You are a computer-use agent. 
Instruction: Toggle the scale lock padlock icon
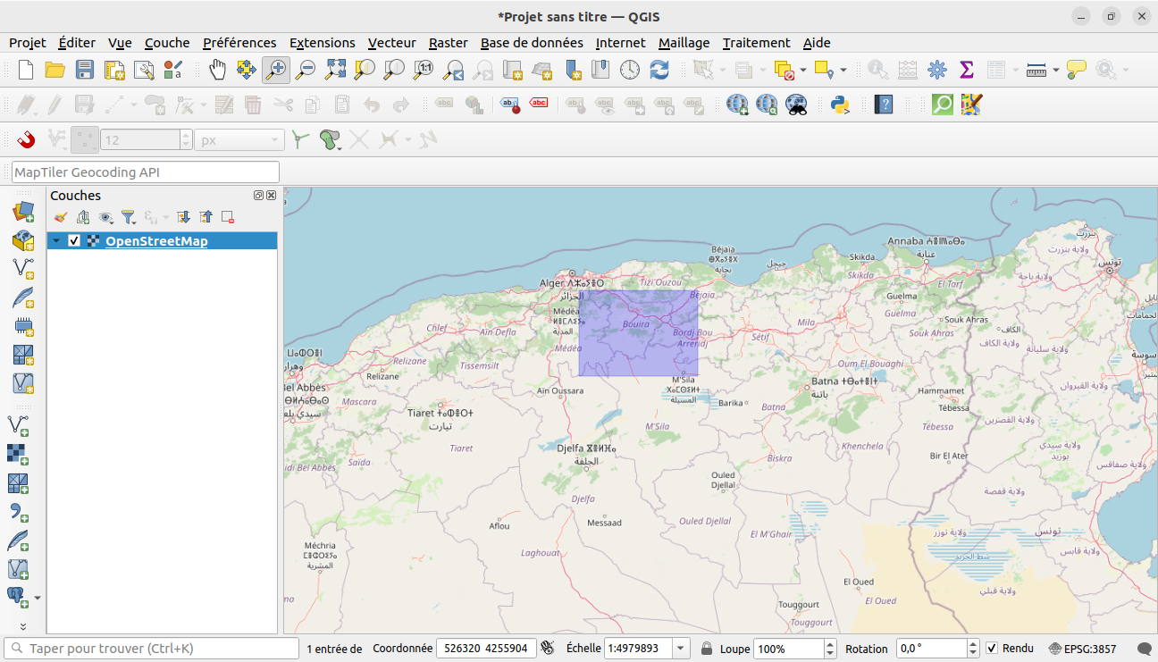(707, 649)
